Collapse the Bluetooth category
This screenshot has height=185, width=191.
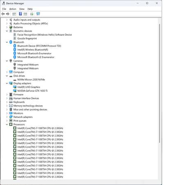tap(7, 42)
